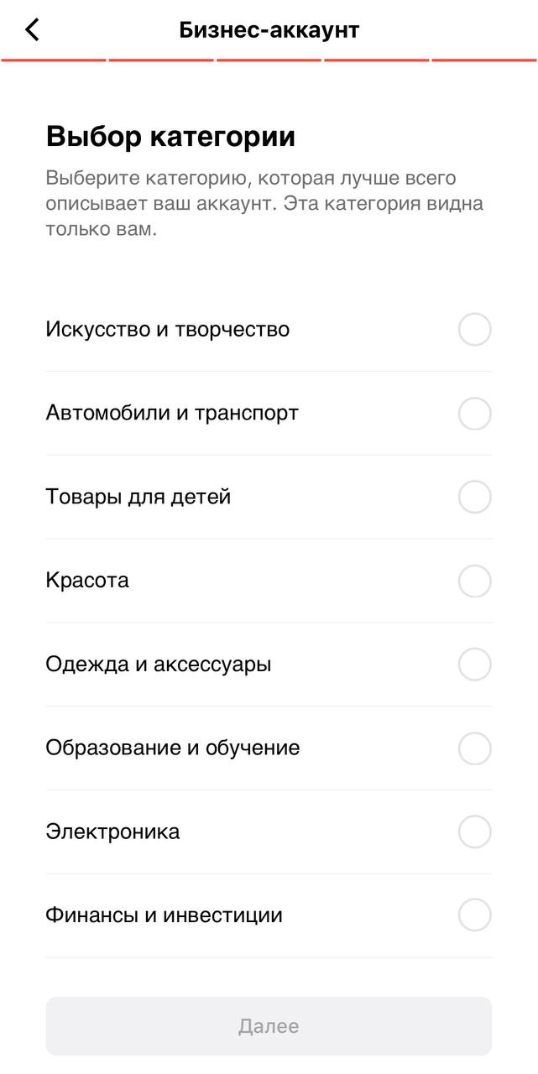Select the Образование и обучение radio button

click(x=474, y=748)
